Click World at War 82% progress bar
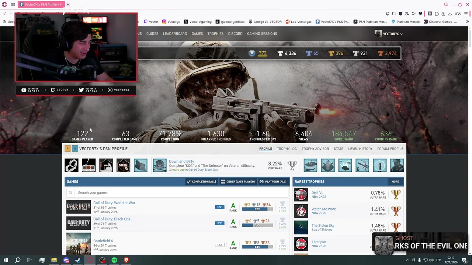The image size is (472, 265). tap(257, 209)
